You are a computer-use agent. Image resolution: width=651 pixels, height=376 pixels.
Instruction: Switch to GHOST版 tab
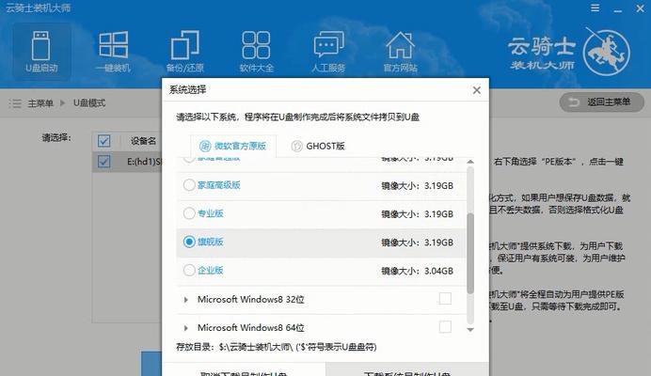[x=318, y=146]
